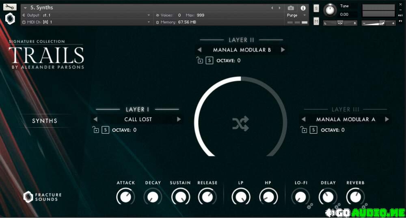Click the Lo-Fi knob
406x218 pixels.
tap(300, 197)
